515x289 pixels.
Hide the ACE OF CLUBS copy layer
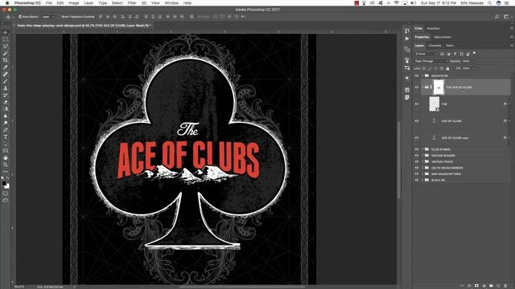point(417,138)
